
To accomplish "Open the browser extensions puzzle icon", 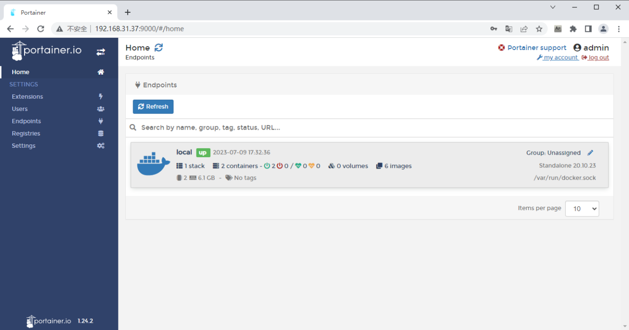I will click(573, 29).
